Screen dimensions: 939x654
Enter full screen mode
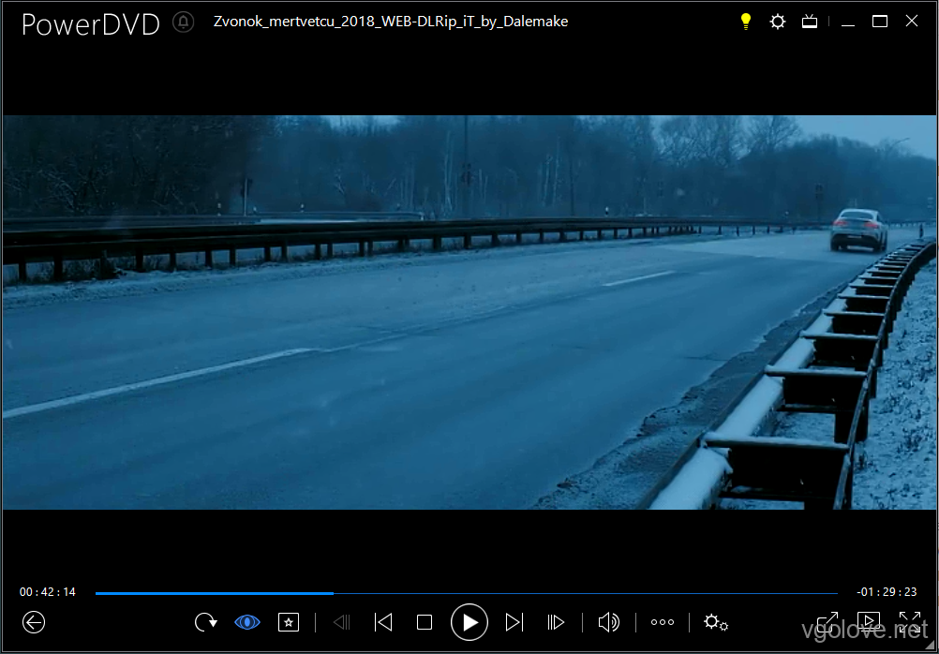(910, 621)
